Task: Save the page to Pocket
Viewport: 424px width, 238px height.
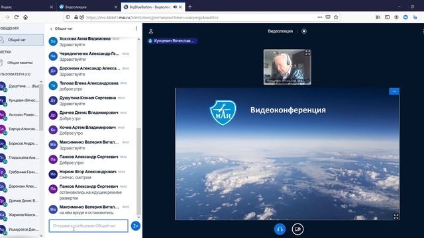Action: [x=328, y=17]
